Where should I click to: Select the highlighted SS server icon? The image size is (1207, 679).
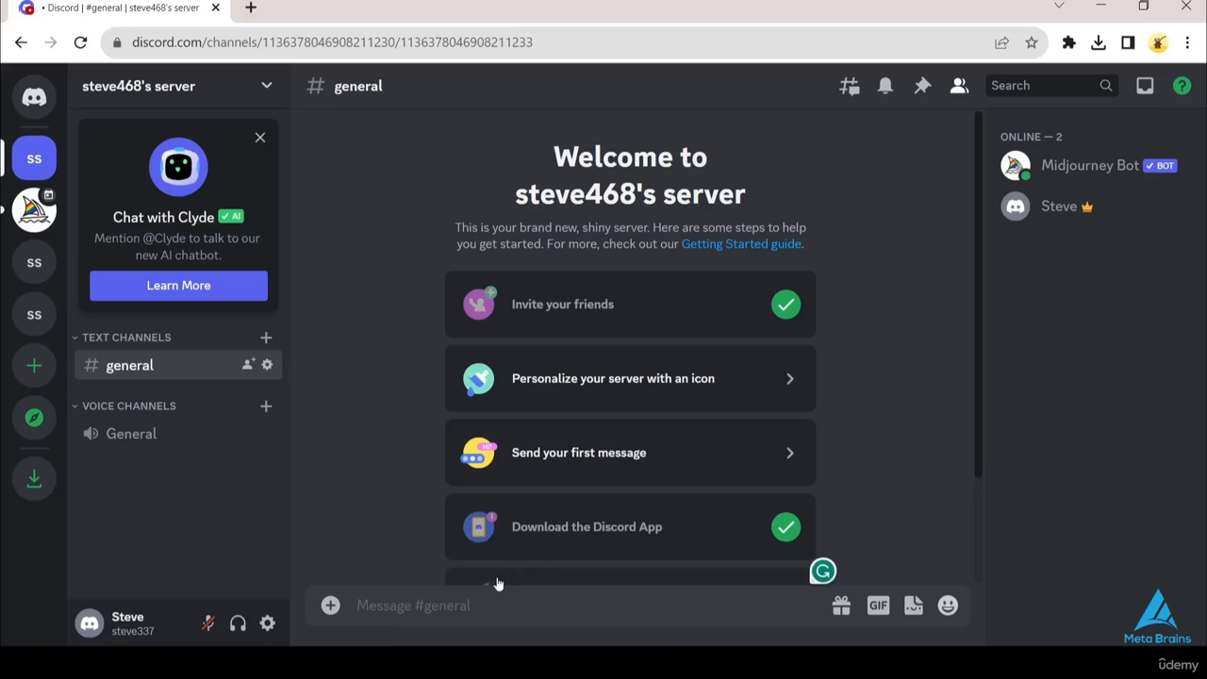(x=34, y=158)
